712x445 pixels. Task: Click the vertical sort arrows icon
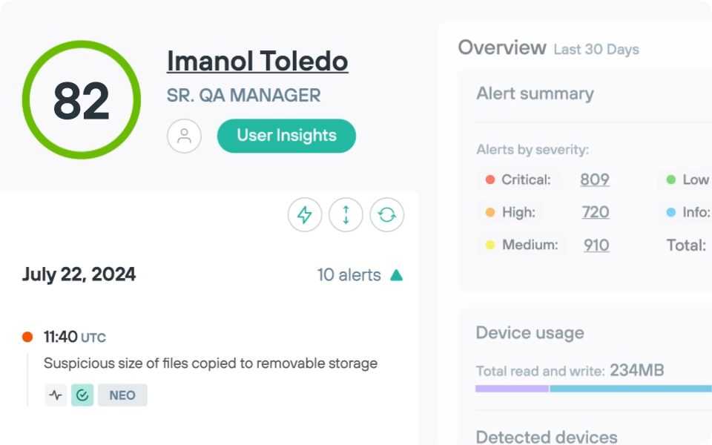pos(346,214)
